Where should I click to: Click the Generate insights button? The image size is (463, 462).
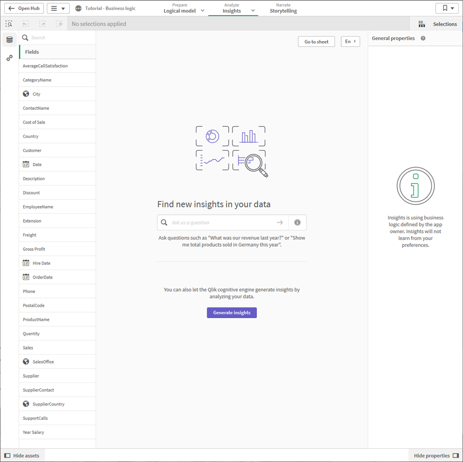[x=231, y=312]
